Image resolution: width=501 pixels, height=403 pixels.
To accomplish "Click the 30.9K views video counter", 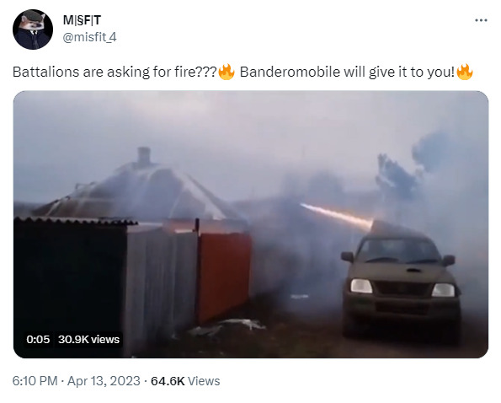I will coord(88,340).
